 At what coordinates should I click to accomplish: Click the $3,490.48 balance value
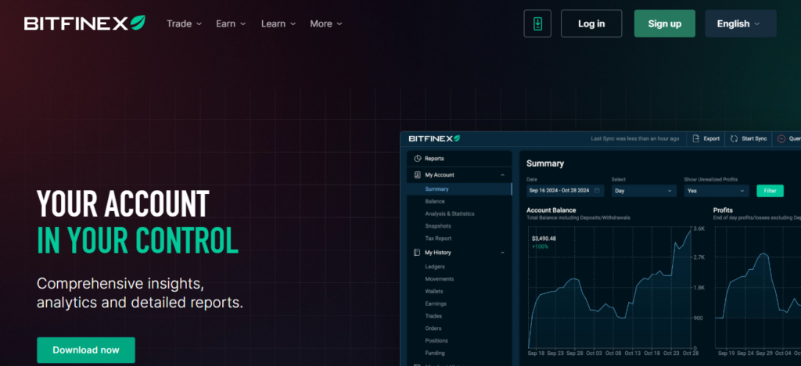click(544, 239)
